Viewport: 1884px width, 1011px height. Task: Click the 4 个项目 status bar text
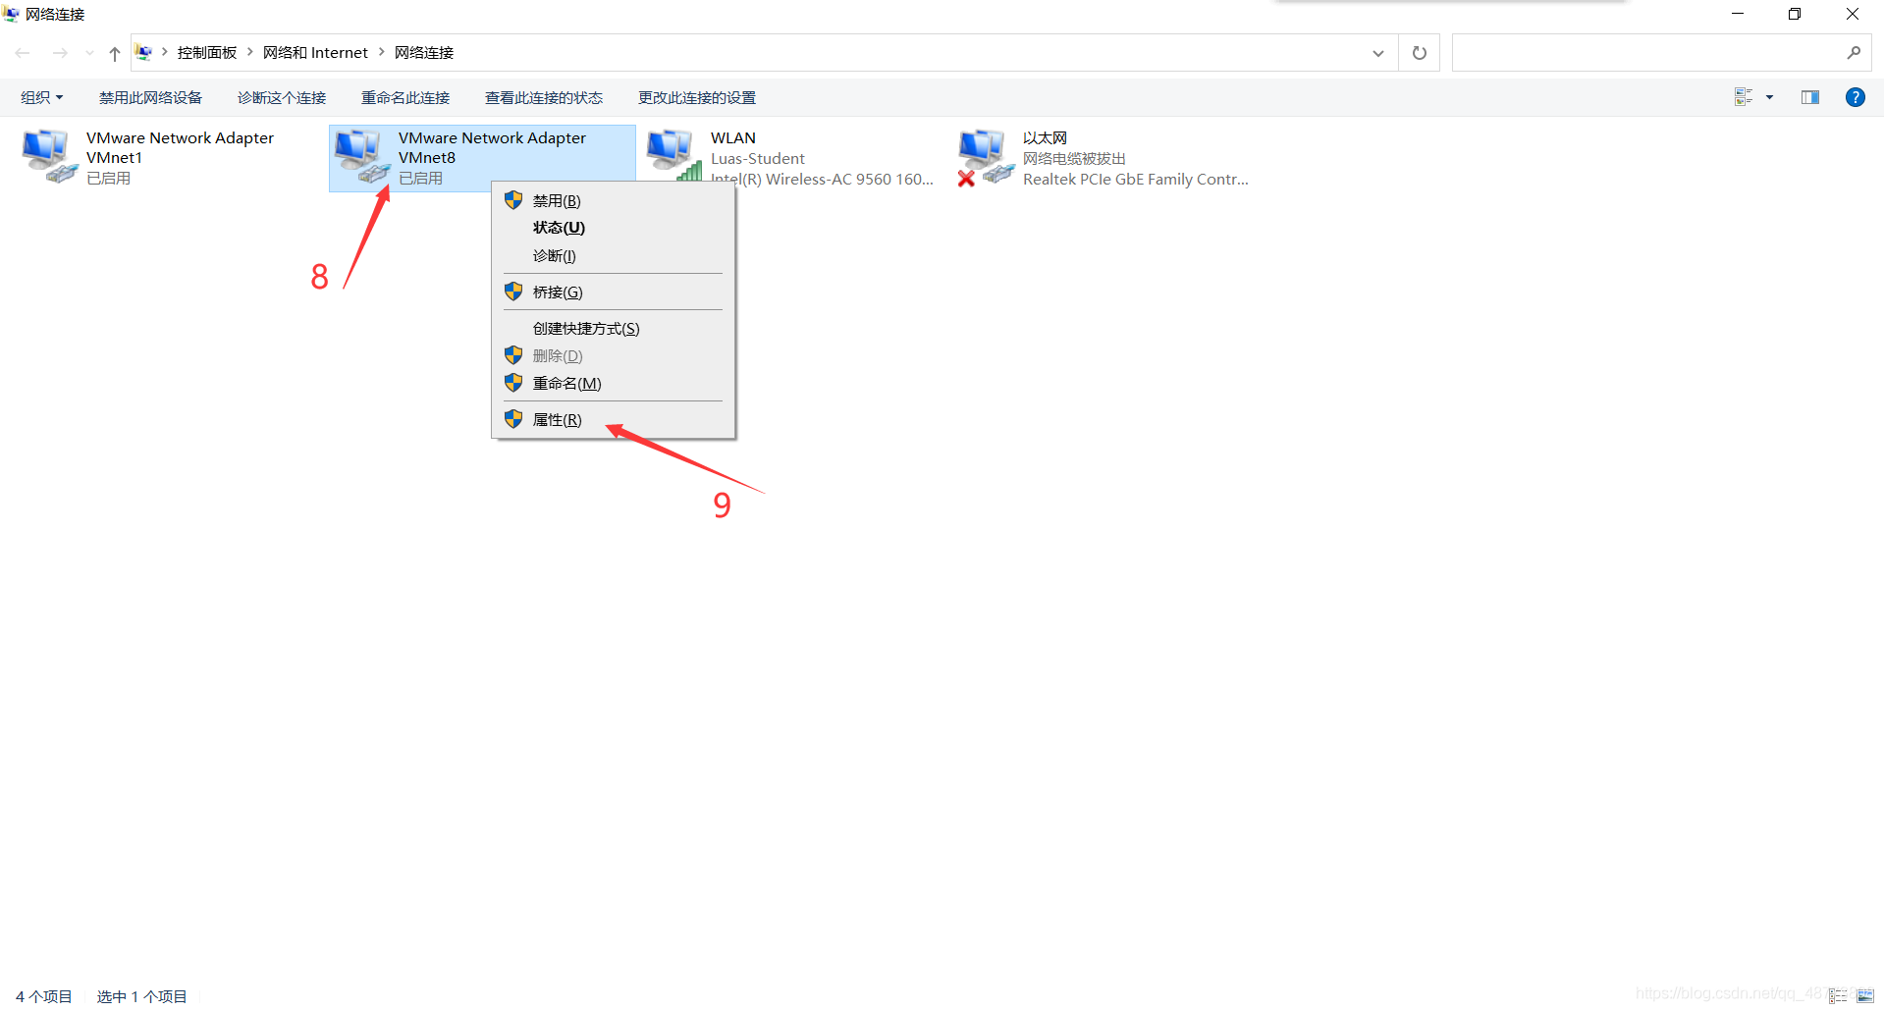click(44, 996)
